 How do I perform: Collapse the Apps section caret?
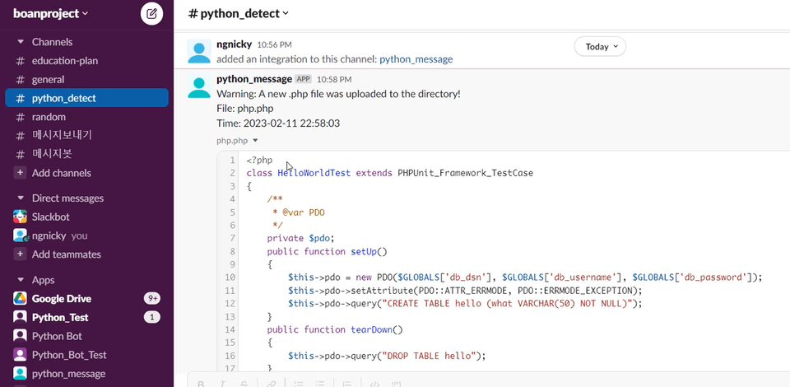pyautogui.click(x=21, y=280)
